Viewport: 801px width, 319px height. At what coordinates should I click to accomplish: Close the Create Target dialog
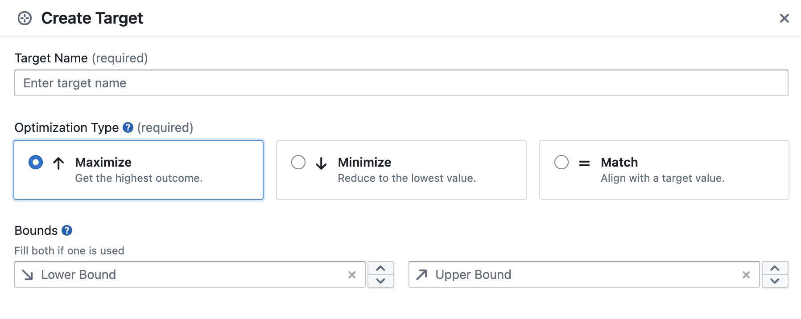[784, 18]
